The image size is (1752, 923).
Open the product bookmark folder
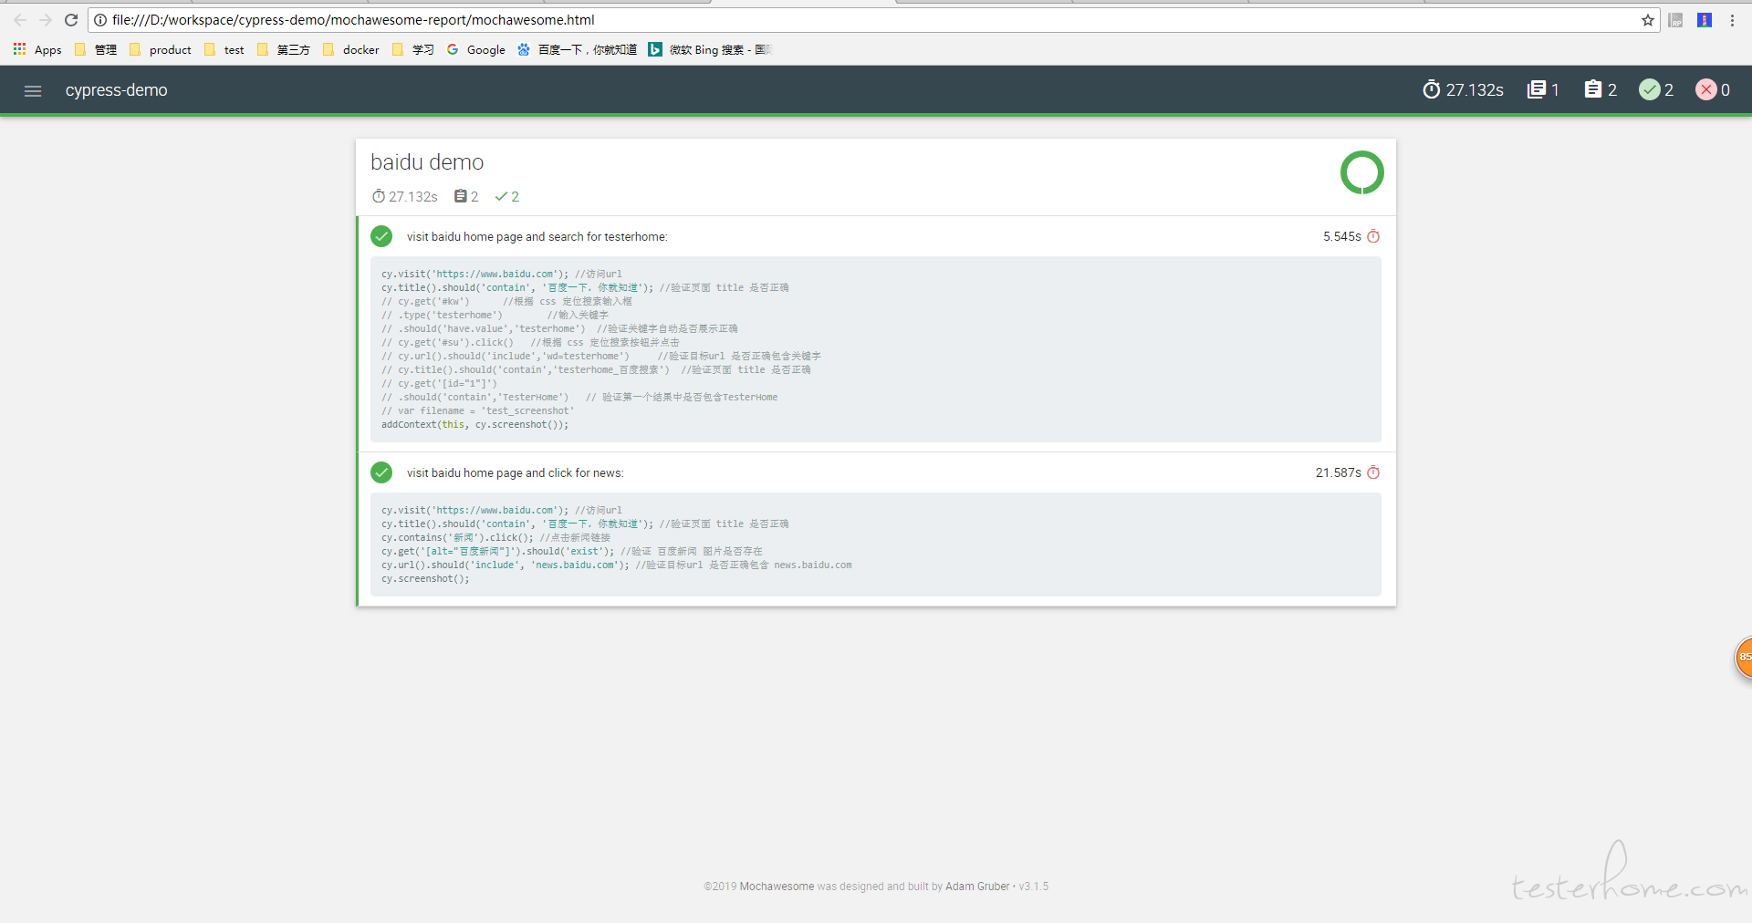(161, 49)
